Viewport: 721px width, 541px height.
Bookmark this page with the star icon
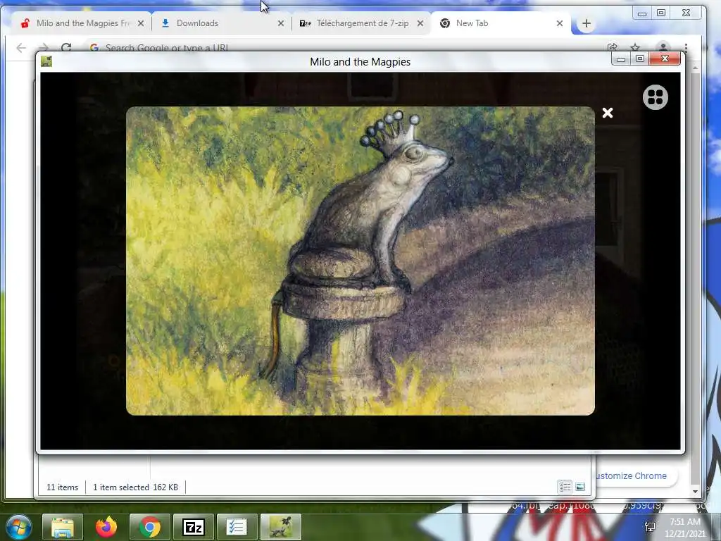[635, 47]
